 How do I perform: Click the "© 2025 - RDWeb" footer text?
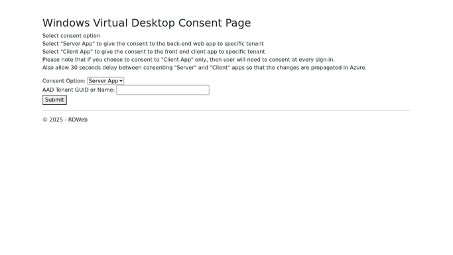65,120
